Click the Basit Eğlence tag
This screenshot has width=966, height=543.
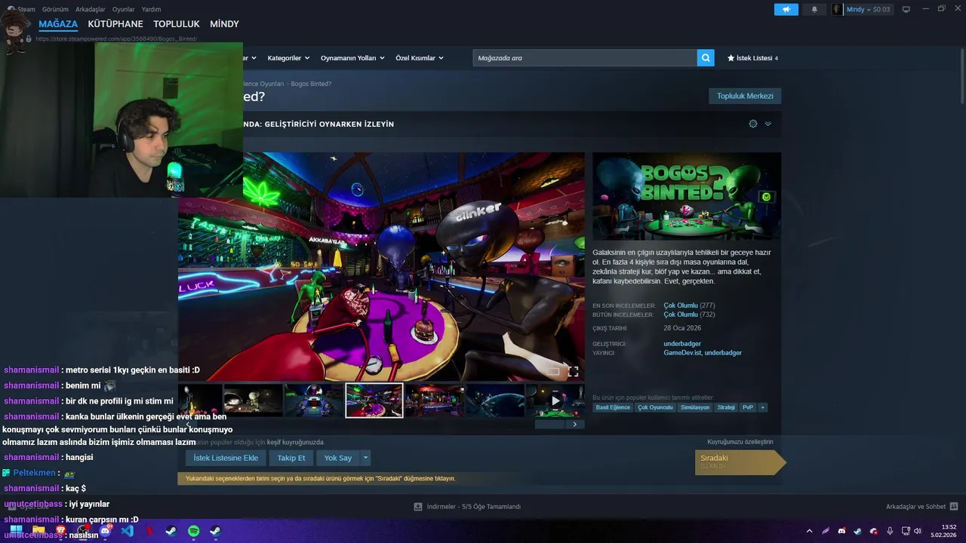[613, 407]
